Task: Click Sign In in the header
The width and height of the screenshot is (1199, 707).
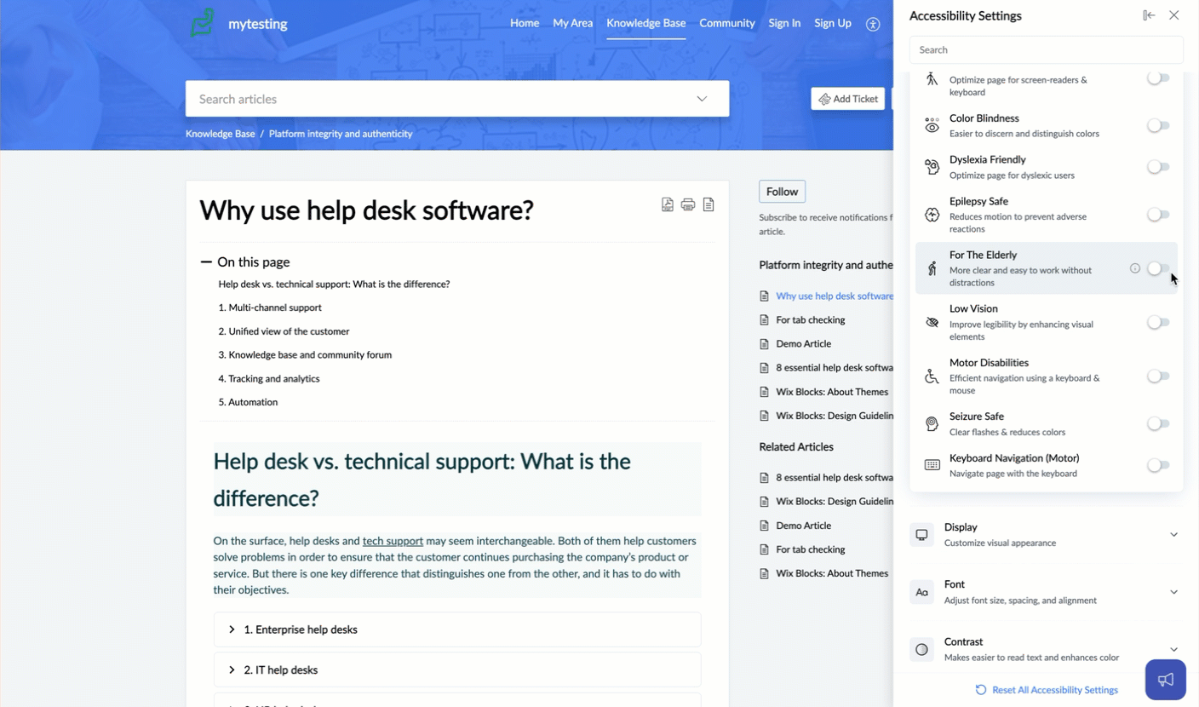Action: [x=784, y=23]
